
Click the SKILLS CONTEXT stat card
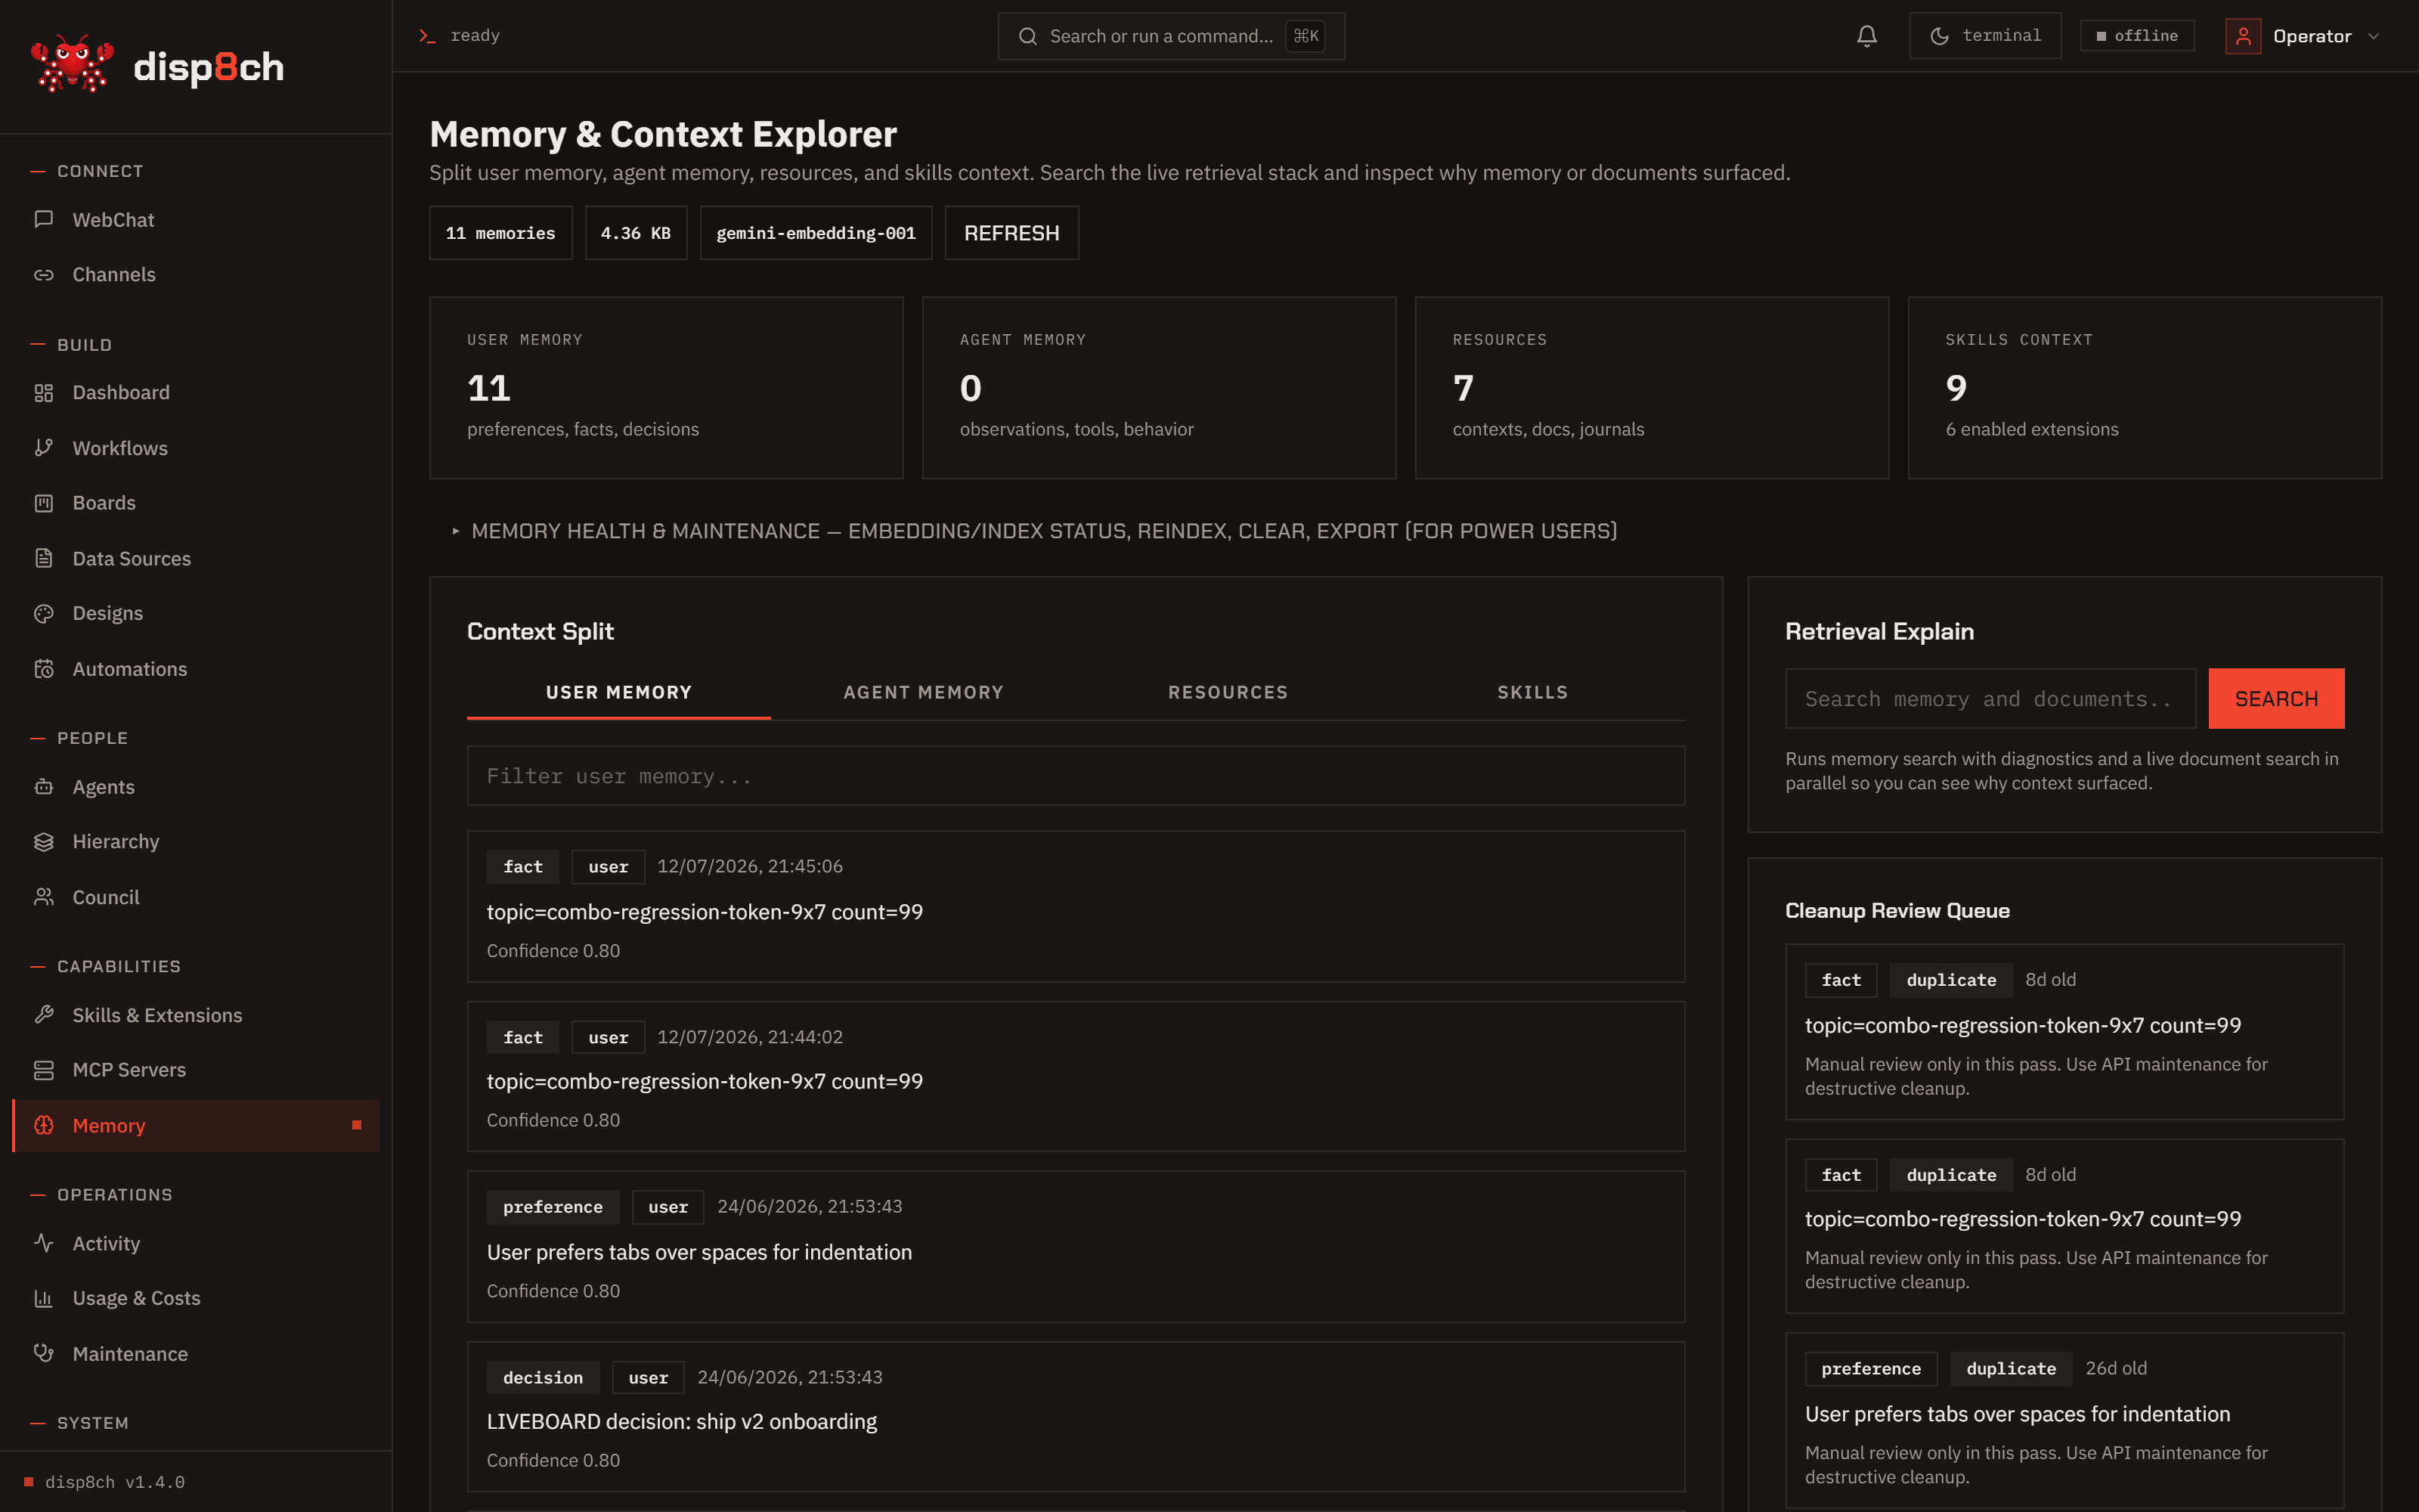[2145, 387]
